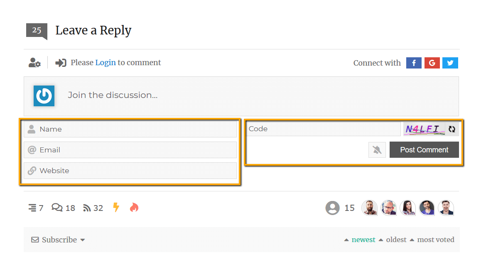Screen dimensions: 481x257
Task: Sort comments by most voted
Action: tap(436, 240)
